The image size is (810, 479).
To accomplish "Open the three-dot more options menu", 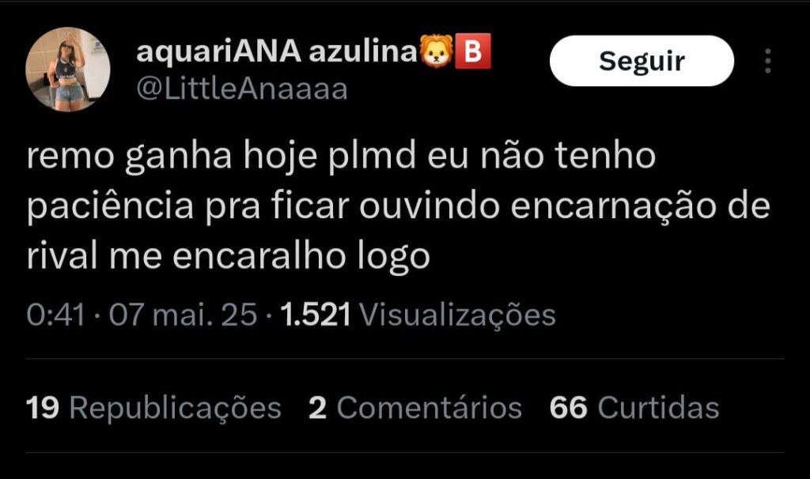I will click(768, 61).
